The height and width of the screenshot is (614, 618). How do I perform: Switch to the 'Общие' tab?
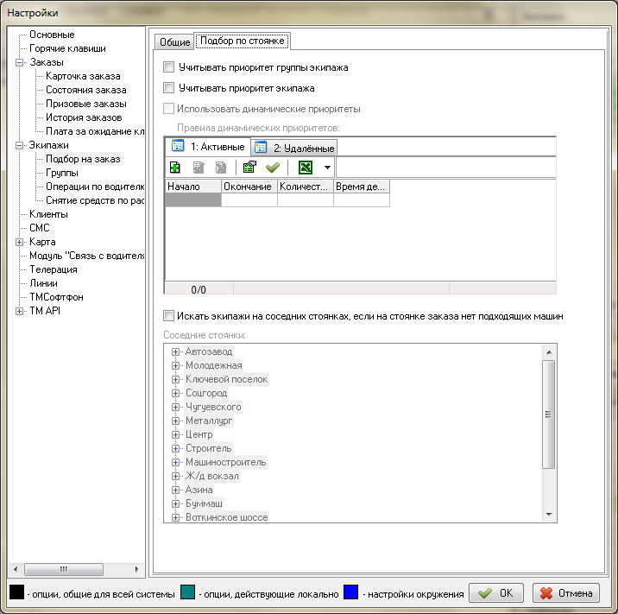(174, 42)
